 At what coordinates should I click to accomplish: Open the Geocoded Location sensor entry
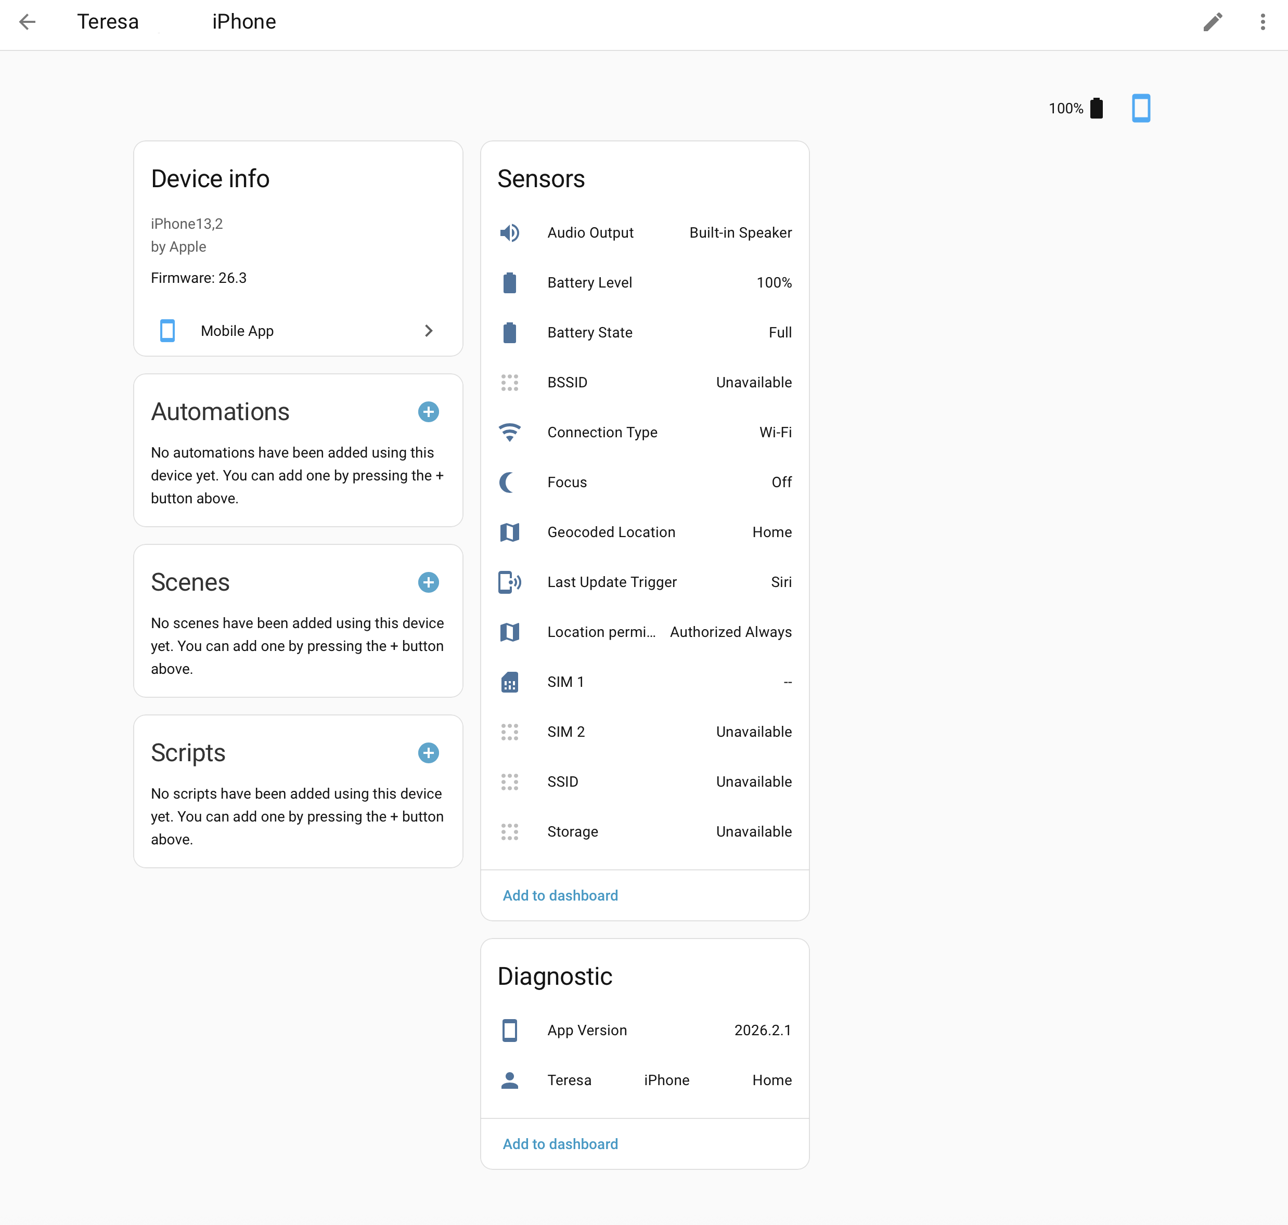pos(644,532)
